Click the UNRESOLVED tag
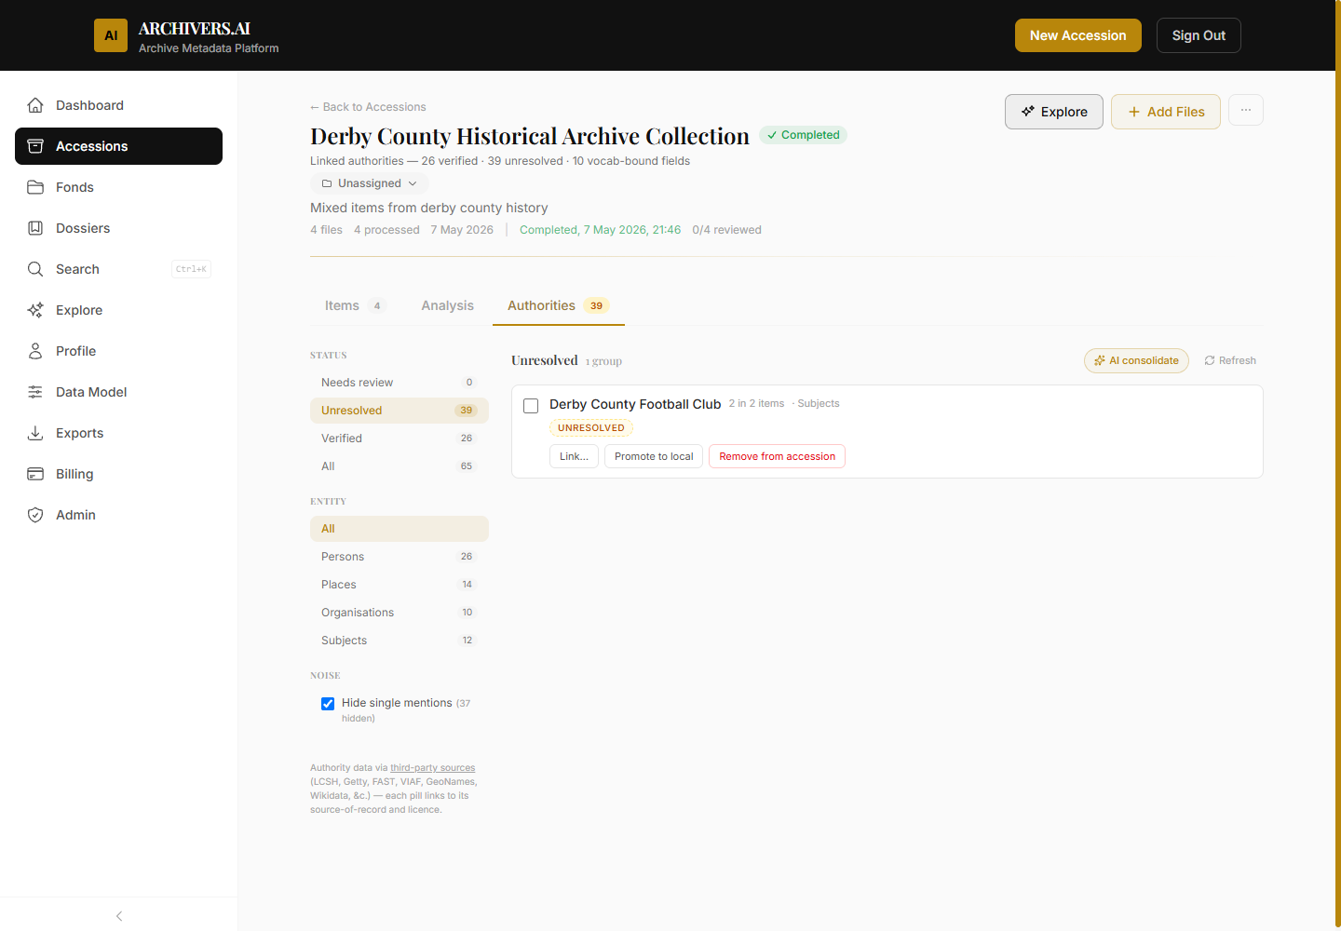 point(591,428)
